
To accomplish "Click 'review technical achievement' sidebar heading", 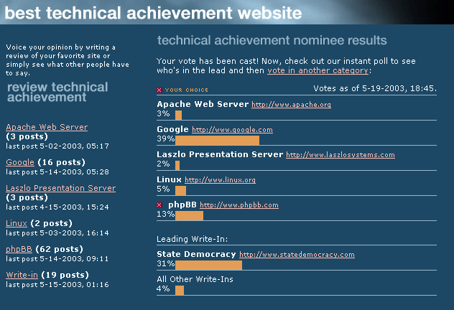I will point(57,92).
